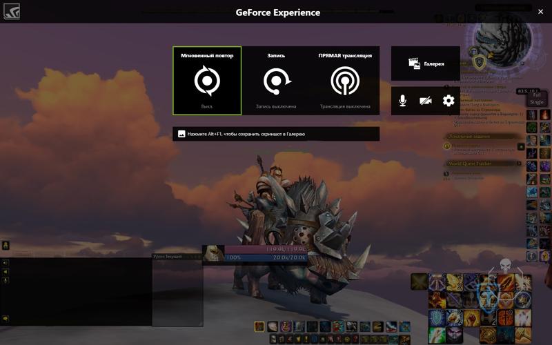Screen dimensions: 552x345
Task: Click the fire buff icon in right column
Action: (x=545, y=115)
